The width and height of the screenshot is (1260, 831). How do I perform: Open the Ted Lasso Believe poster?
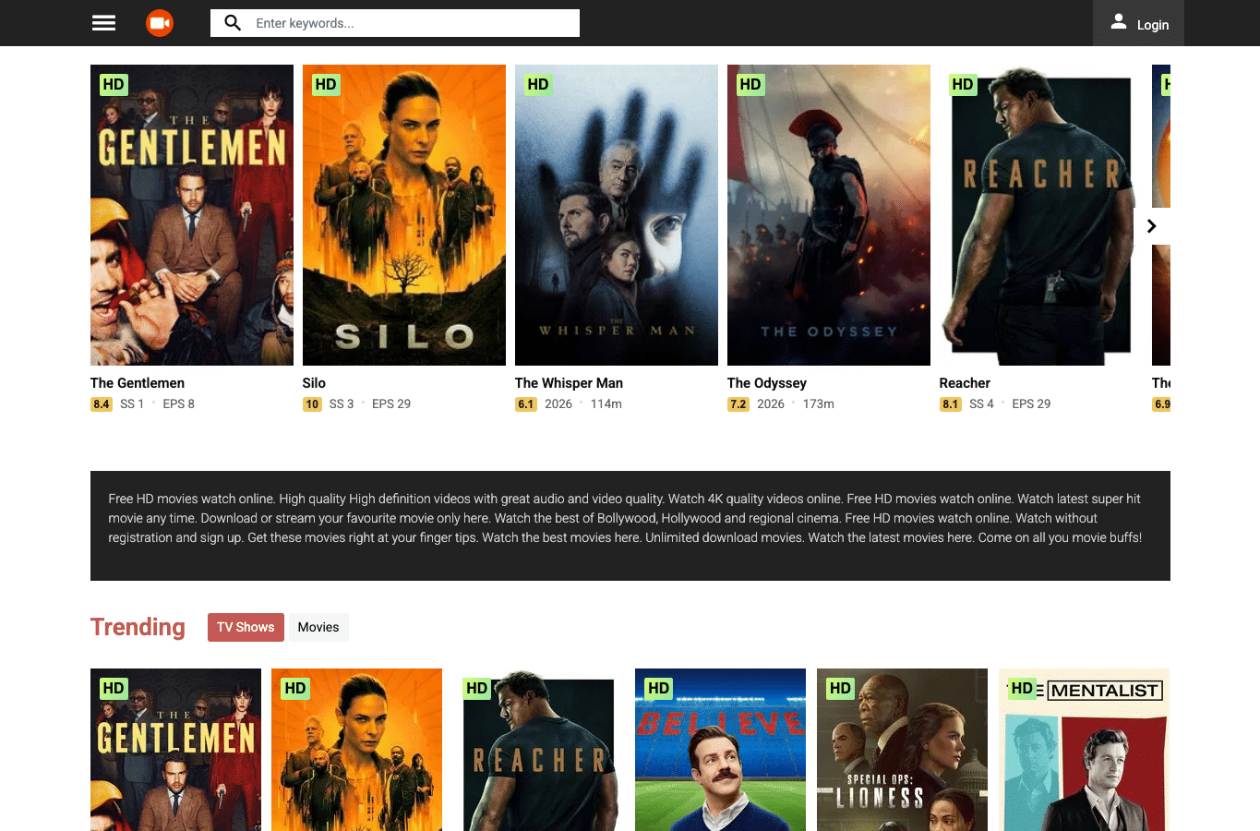[720, 750]
